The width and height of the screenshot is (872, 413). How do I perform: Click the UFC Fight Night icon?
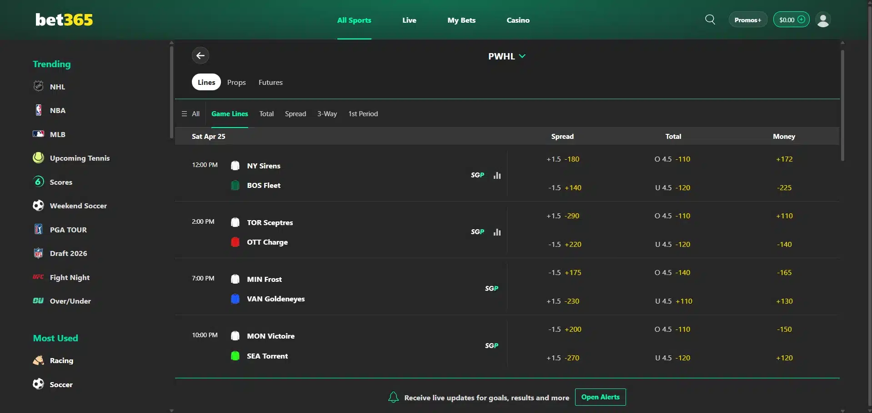pyautogui.click(x=39, y=277)
